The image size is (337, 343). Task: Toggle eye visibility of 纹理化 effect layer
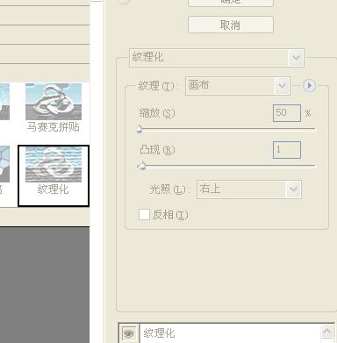[129, 333]
